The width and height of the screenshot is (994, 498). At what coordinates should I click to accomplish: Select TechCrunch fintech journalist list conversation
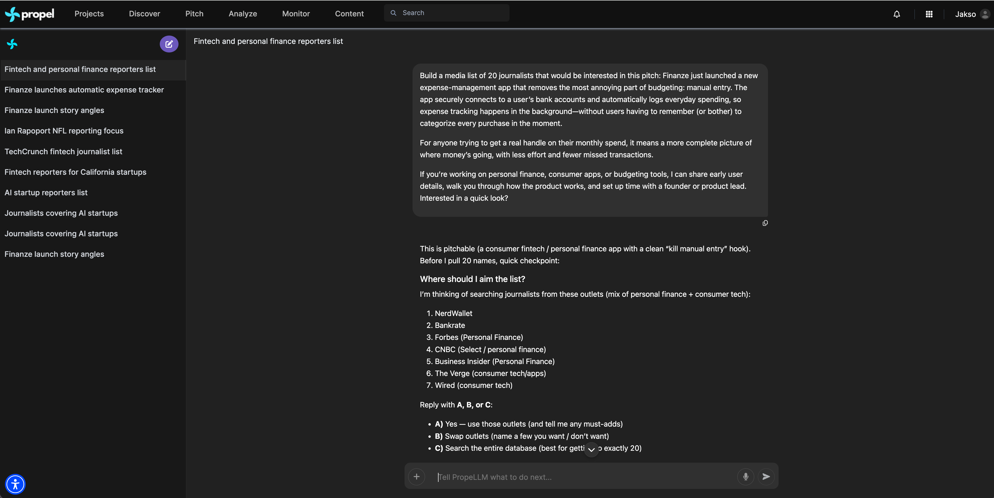click(x=63, y=152)
